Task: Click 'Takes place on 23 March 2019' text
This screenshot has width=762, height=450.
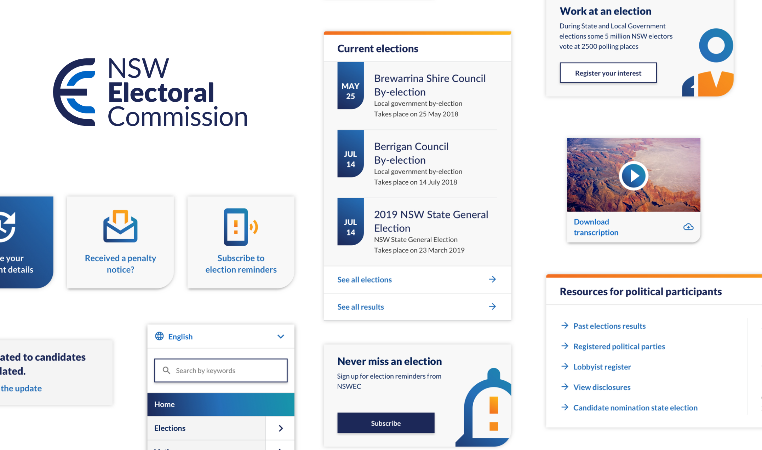Action: pos(419,250)
